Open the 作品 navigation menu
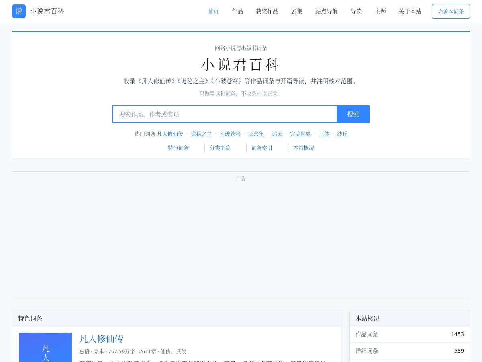This screenshot has width=482, height=362. coord(237,11)
